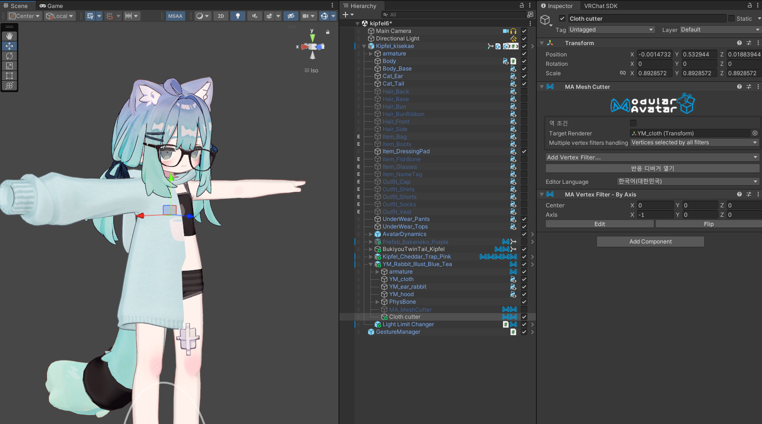This screenshot has width=762, height=424.
Task: Click the Position X field
Action: pos(655,55)
